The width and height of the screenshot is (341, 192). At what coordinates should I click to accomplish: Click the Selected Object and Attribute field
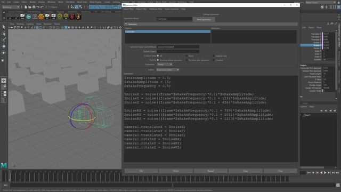[178, 47]
